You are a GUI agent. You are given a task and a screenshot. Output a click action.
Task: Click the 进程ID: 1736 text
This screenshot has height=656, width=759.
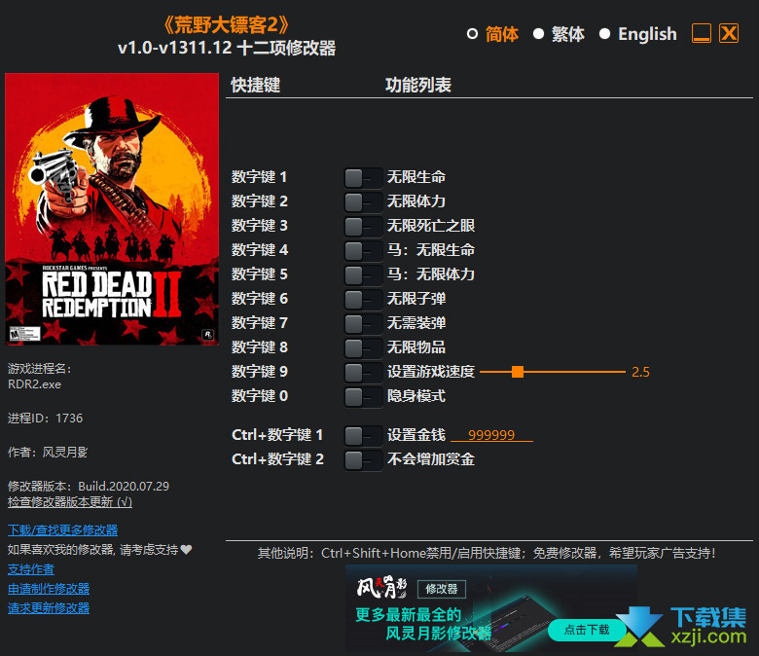point(45,419)
